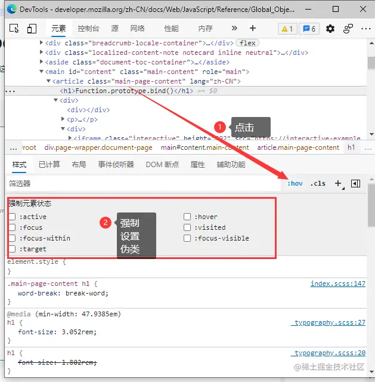Screen dimensions: 375x382
Task: Open the 布局 pane tab
Action: pos(79,165)
